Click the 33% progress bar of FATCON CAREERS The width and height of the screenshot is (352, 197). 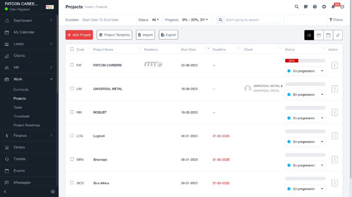(x=305, y=61)
